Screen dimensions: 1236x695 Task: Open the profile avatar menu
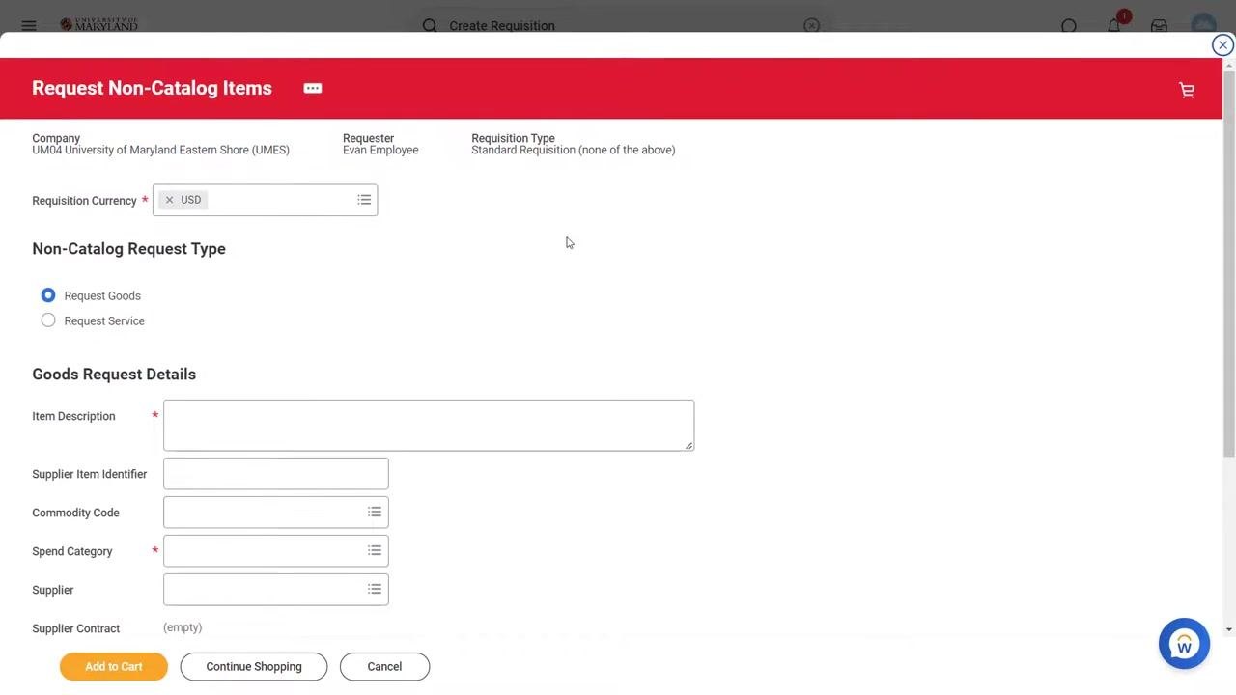1203,26
